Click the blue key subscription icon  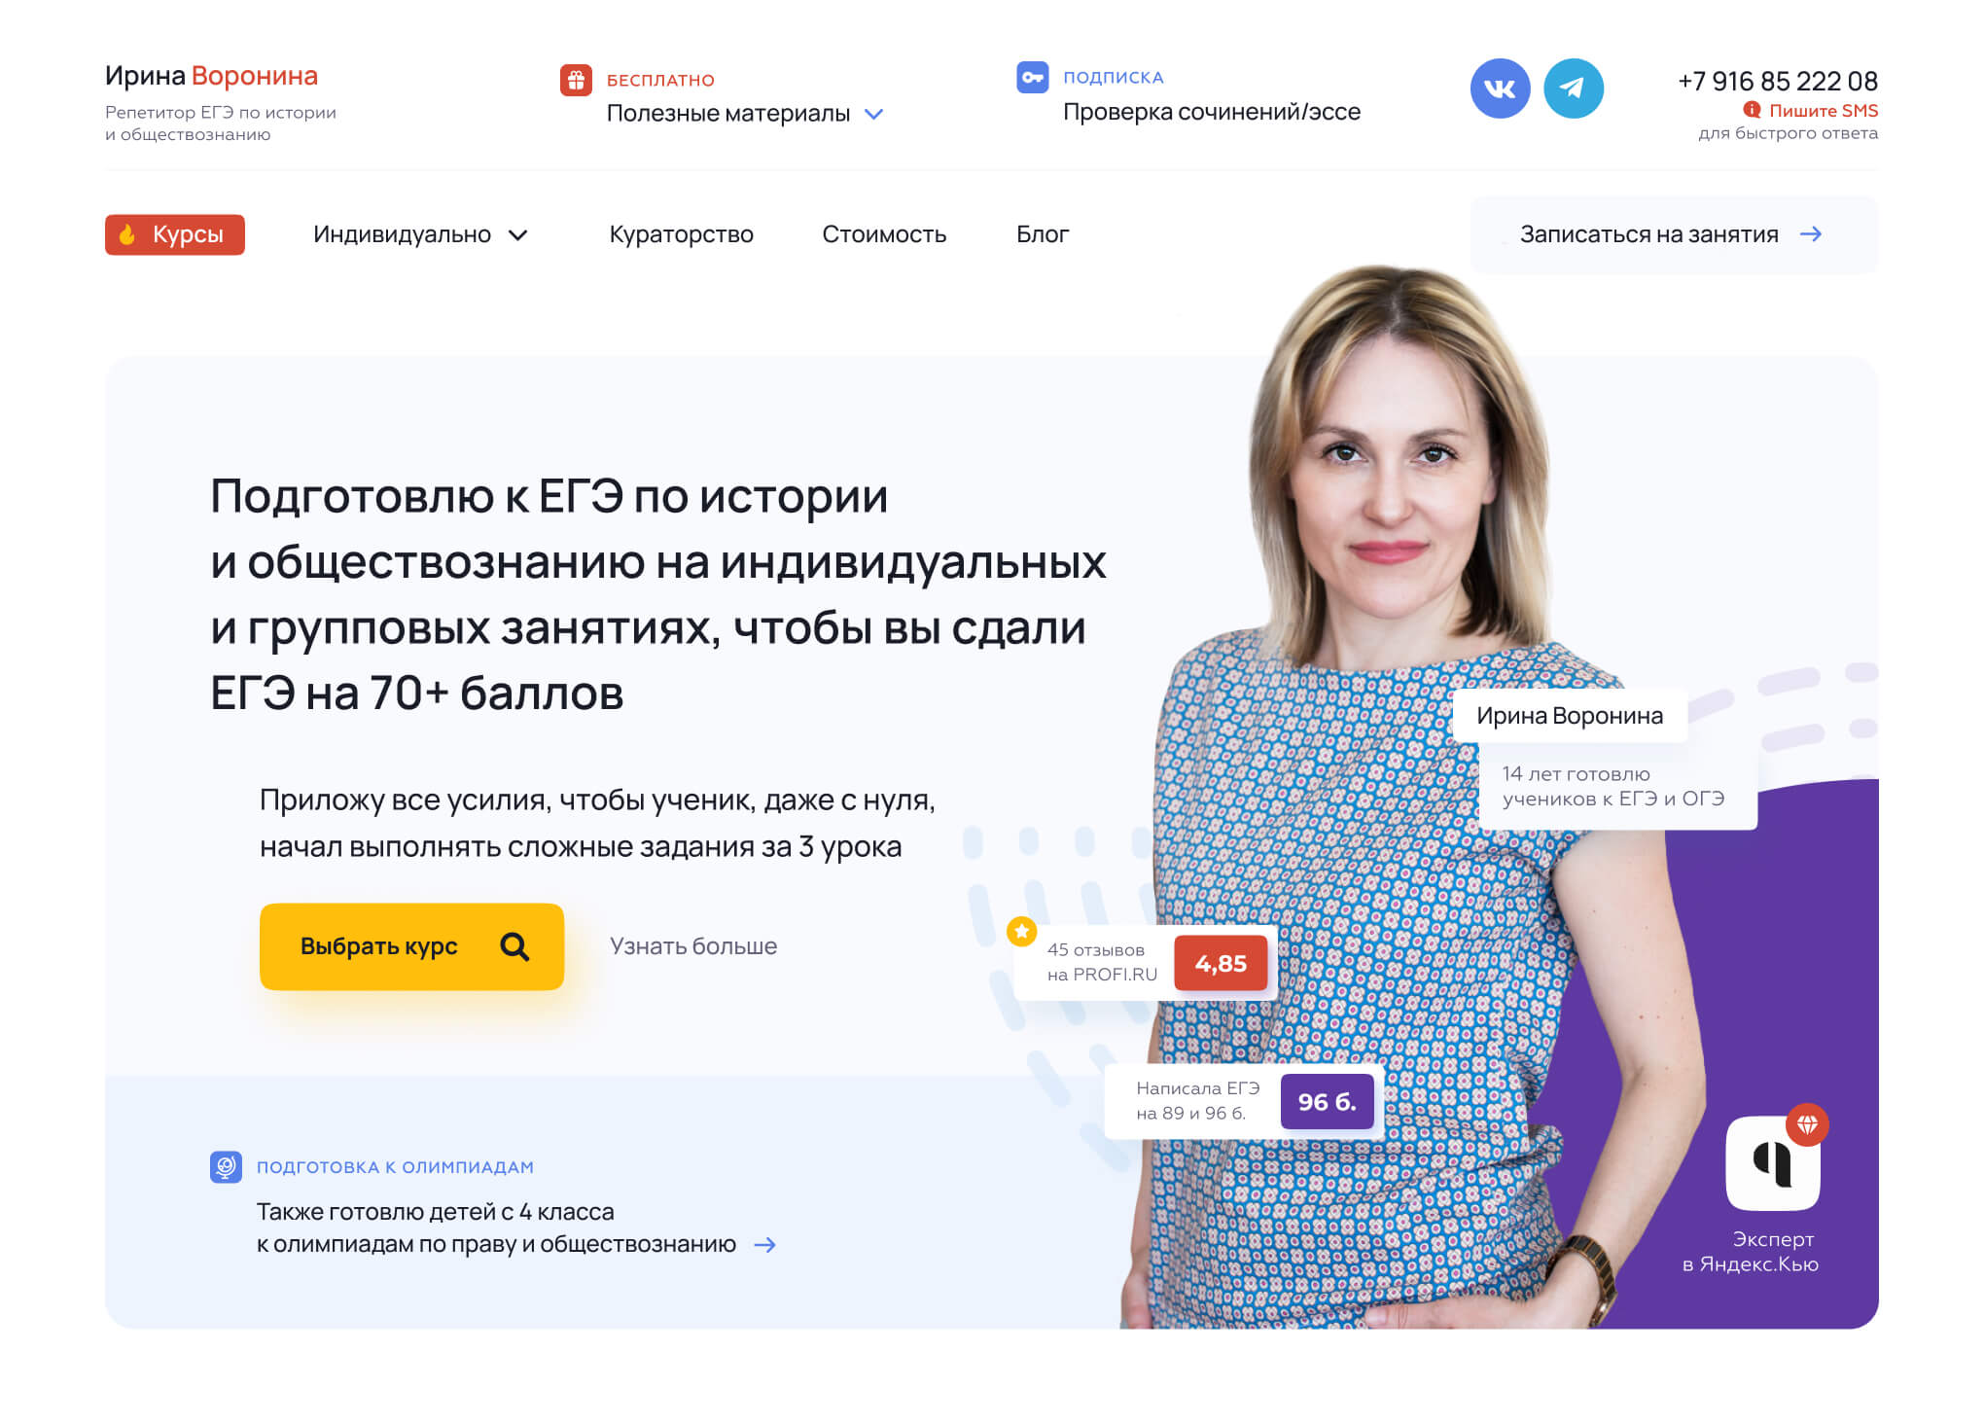[1032, 77]
